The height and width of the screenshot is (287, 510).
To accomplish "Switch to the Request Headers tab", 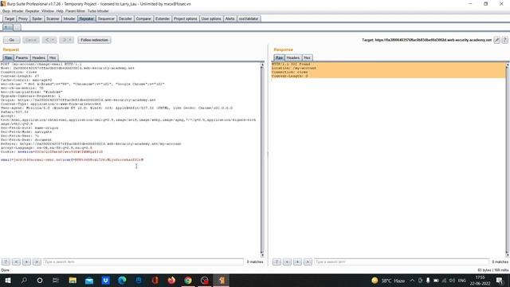I will (x=38, y=57).
